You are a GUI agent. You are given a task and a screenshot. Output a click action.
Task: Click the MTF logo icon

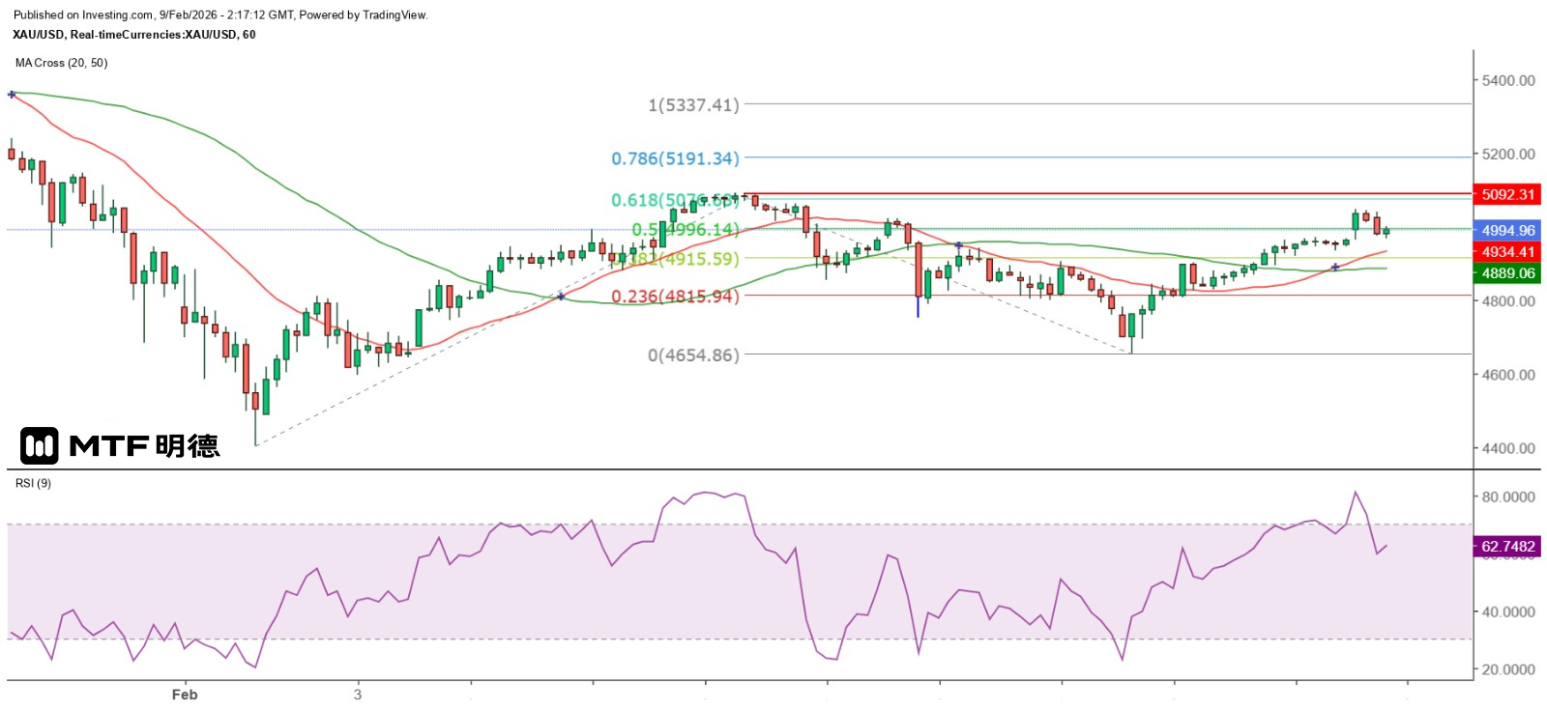(x=40, y=445)
